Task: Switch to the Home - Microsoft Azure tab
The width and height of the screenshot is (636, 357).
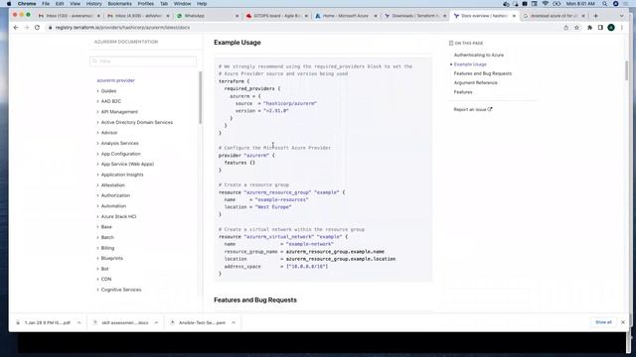Action: (346, 16)
